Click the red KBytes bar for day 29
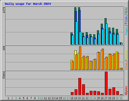The image size is (129, 101). pos(114,91)
